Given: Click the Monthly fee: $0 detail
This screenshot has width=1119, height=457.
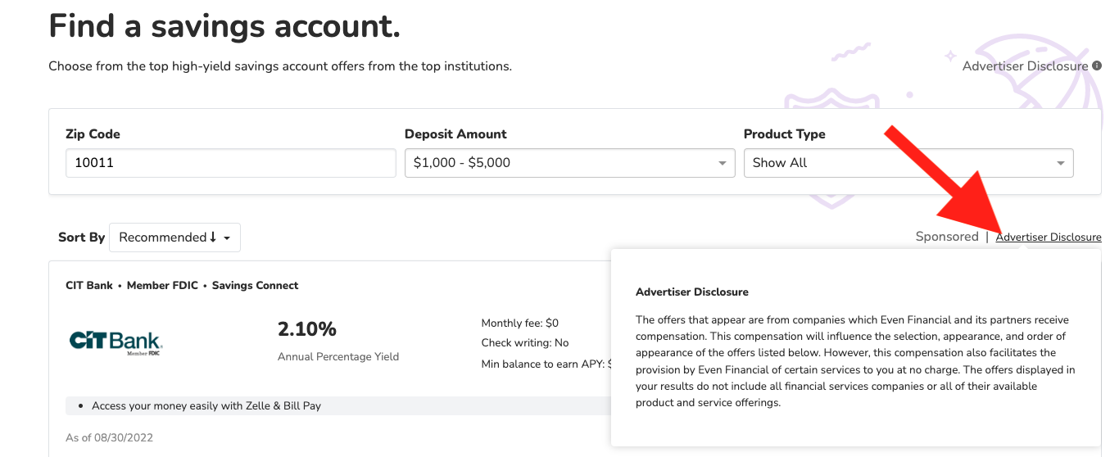Looking at the screenshot, I should 519,323.
